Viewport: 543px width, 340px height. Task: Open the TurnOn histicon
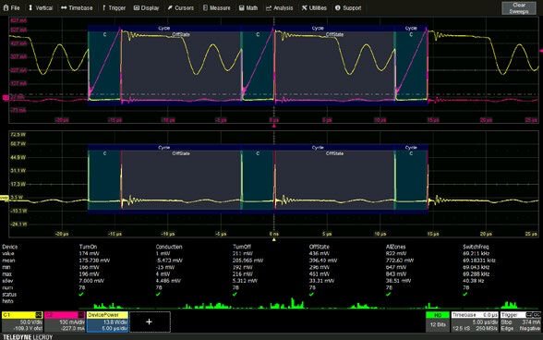tap(117, 304)
